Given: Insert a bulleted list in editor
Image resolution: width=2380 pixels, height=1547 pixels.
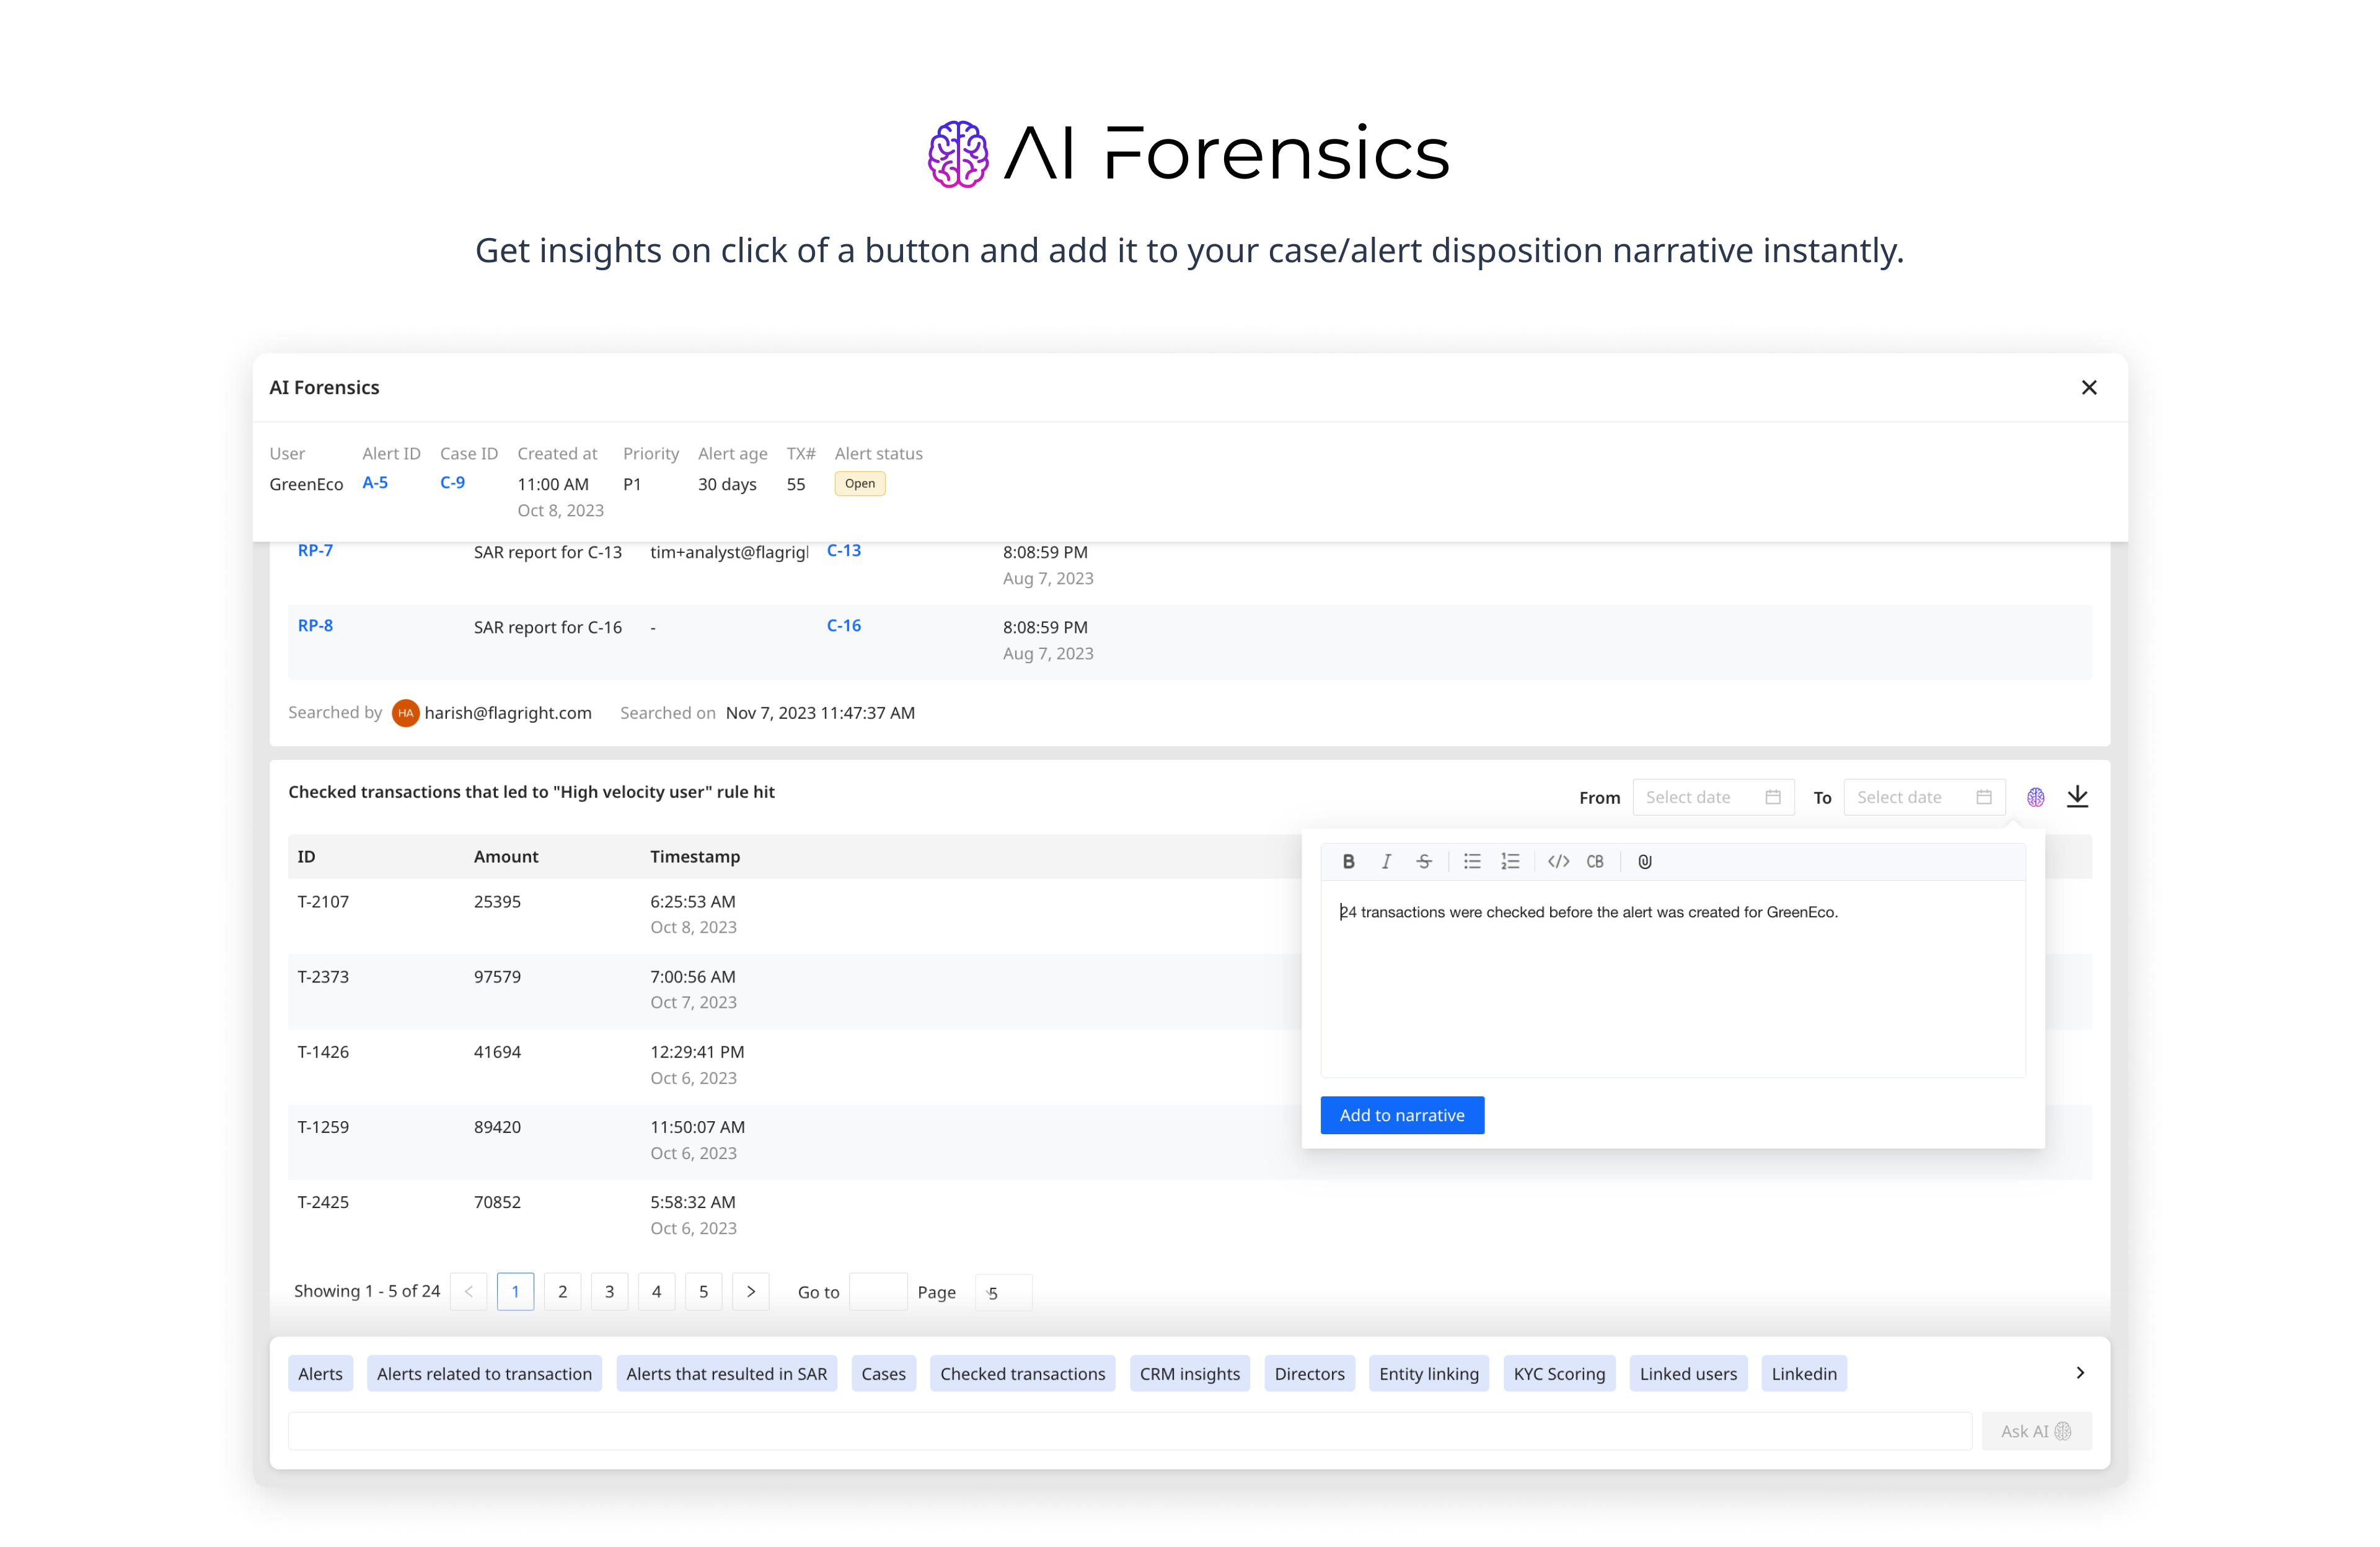Looking at the screenshot, I should click(1472, 861).
